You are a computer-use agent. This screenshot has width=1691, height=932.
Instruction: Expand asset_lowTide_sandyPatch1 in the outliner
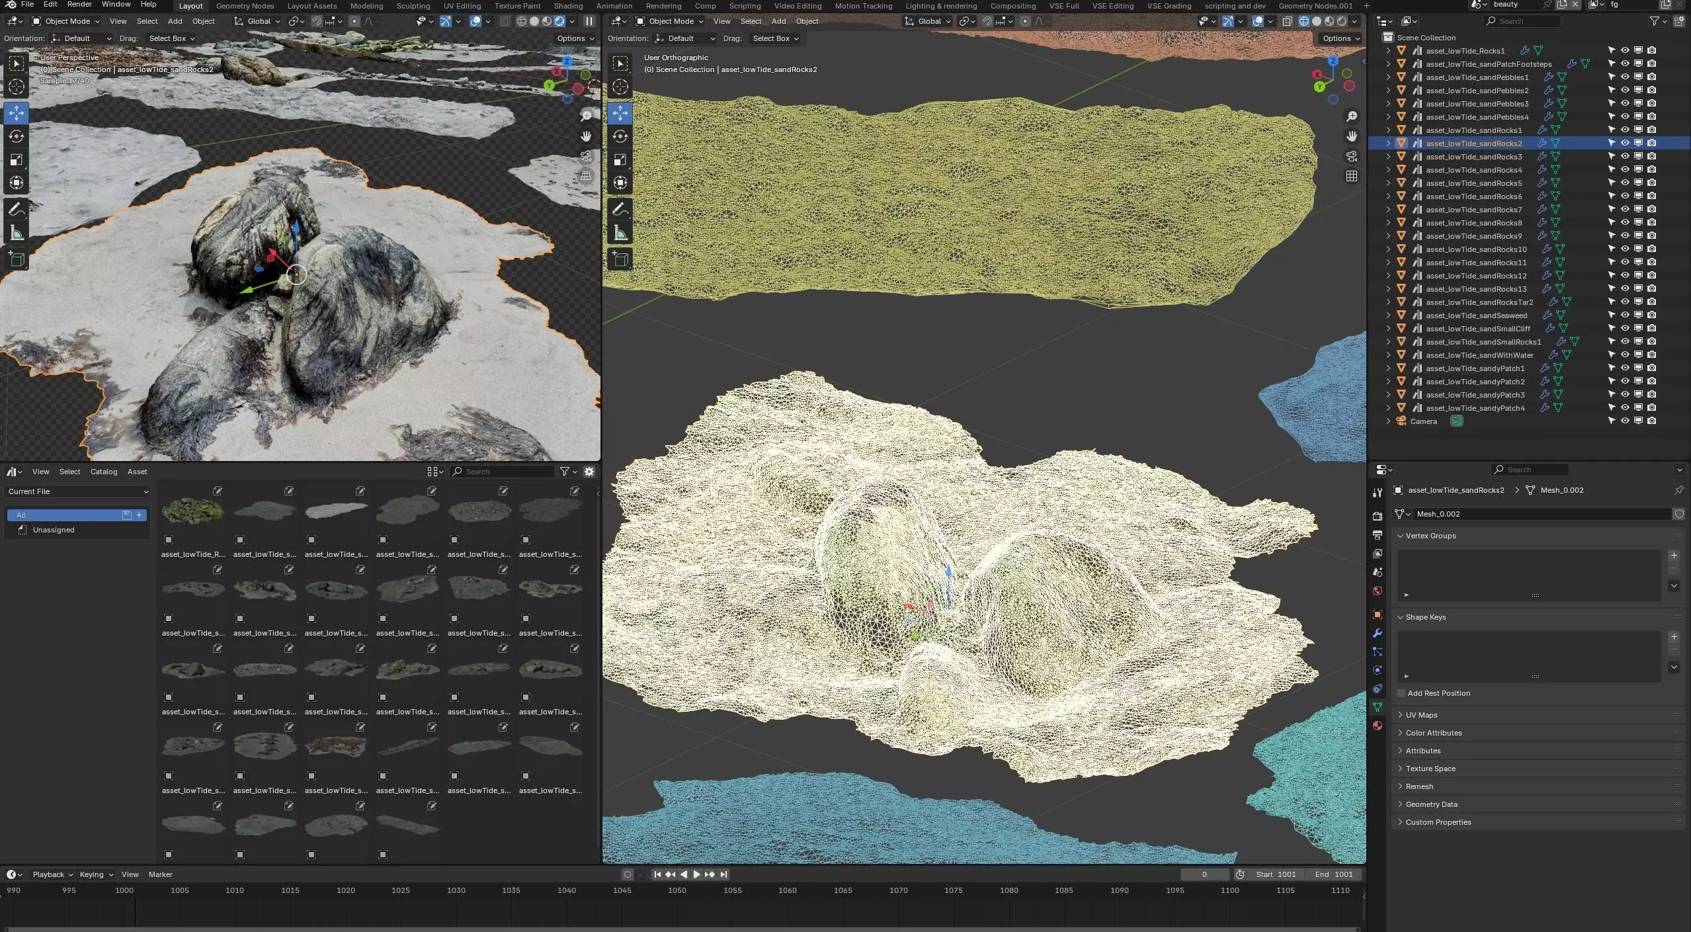point(1388,368)
